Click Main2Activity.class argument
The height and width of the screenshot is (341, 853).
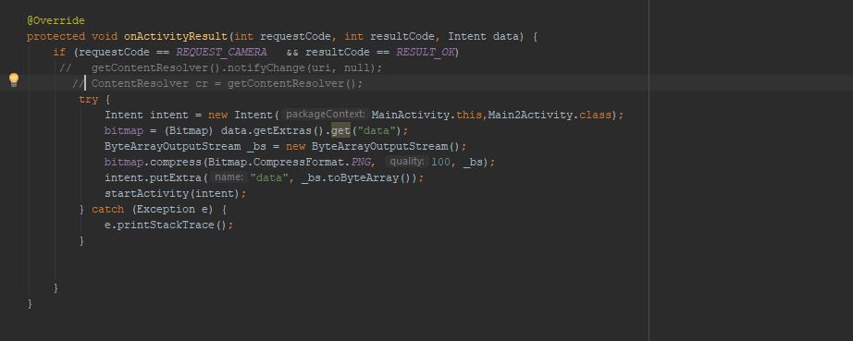tap(550, 116)
